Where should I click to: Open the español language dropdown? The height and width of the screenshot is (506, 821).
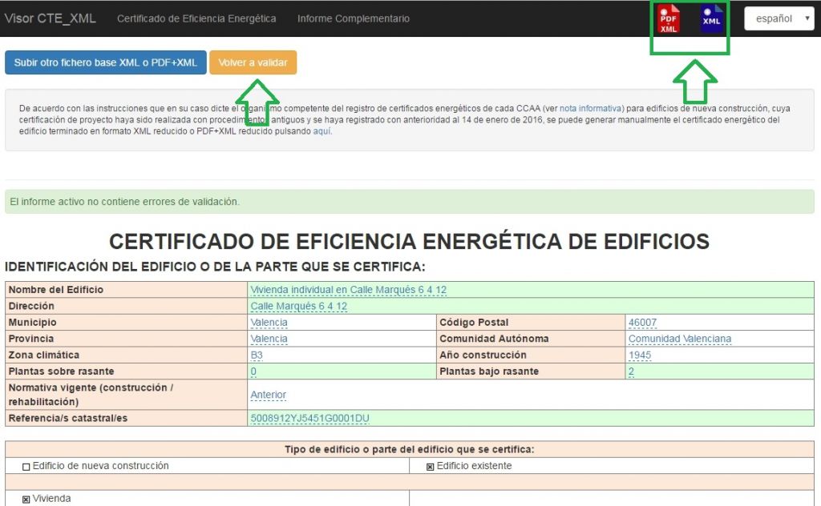(779, 18)
